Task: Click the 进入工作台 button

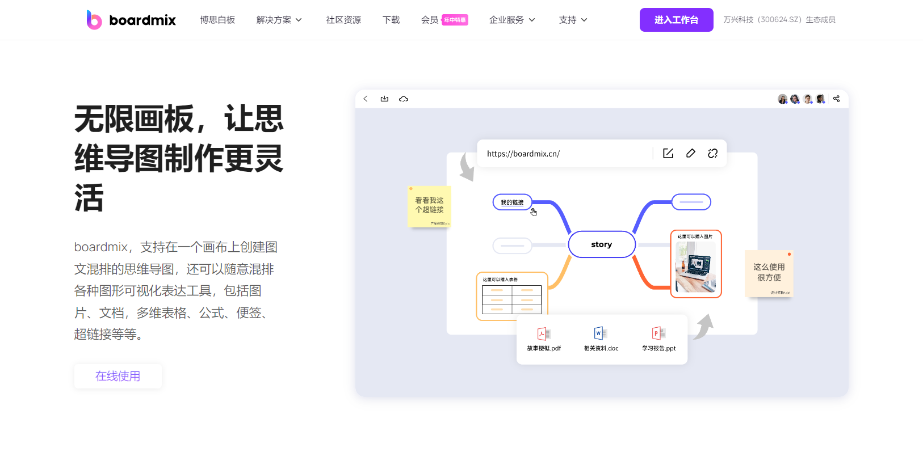Action: 676,20
